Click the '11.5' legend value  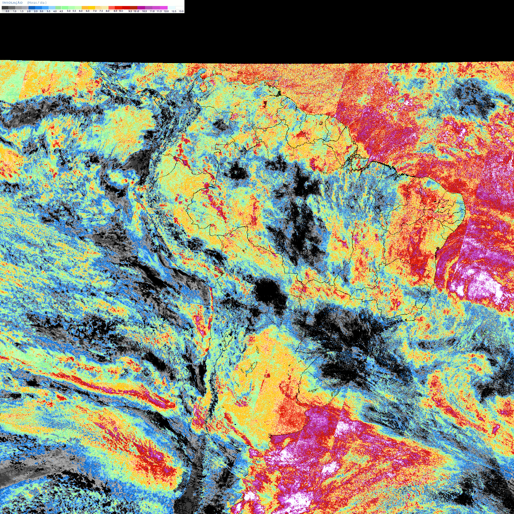(159, 11)
